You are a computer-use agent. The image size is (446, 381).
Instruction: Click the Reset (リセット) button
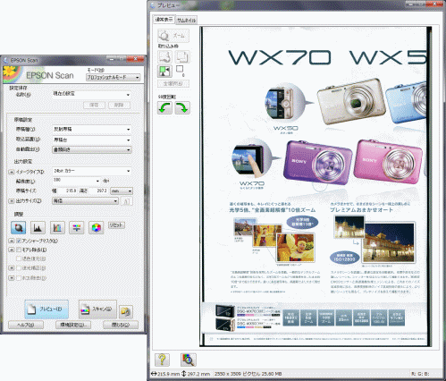click(x=116, y=225)
